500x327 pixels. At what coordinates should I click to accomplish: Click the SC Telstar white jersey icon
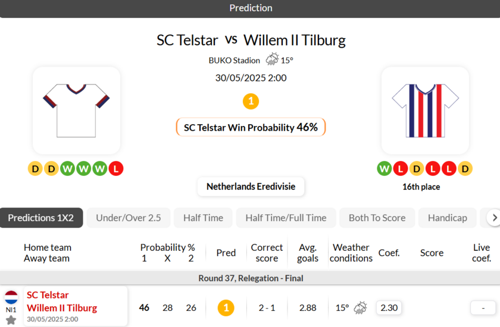pyautogui.click(x=76, y=110)
